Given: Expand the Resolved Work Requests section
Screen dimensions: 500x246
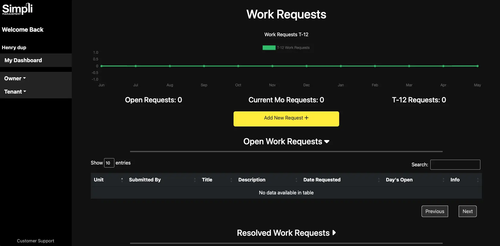Looking at the screenshot, I should pyautogui.click(x=286, y=233).
